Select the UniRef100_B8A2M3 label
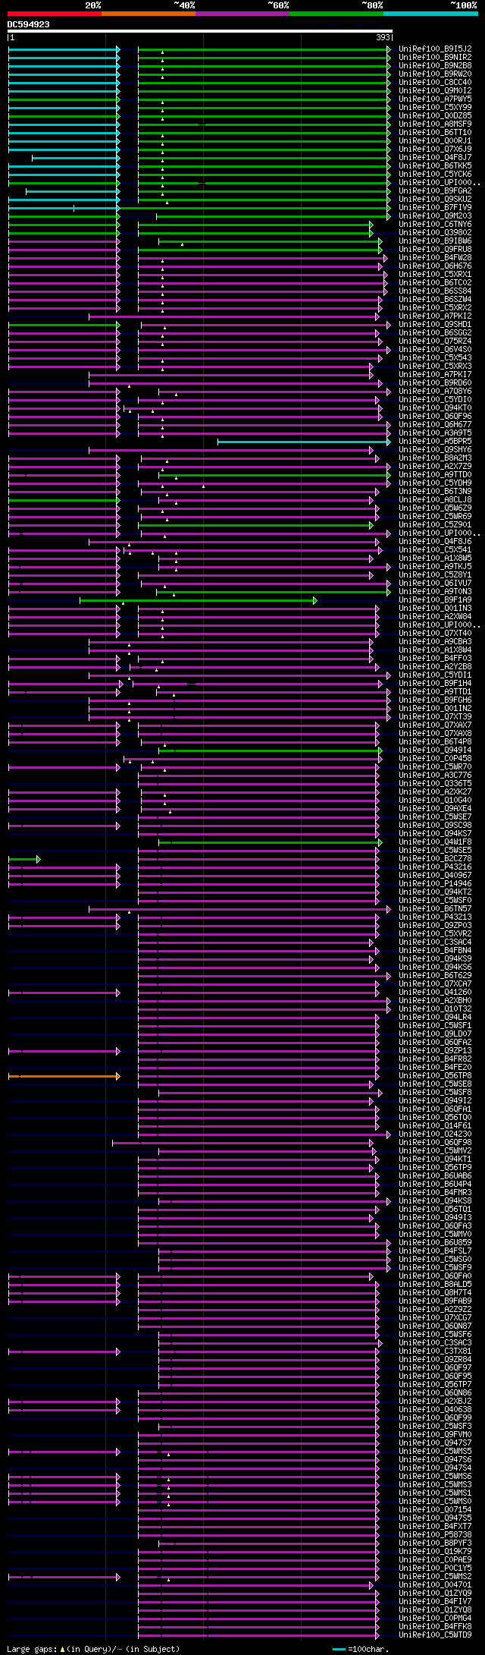Image resolution: width=485 pixels, height=1655 pixels. 435,458
